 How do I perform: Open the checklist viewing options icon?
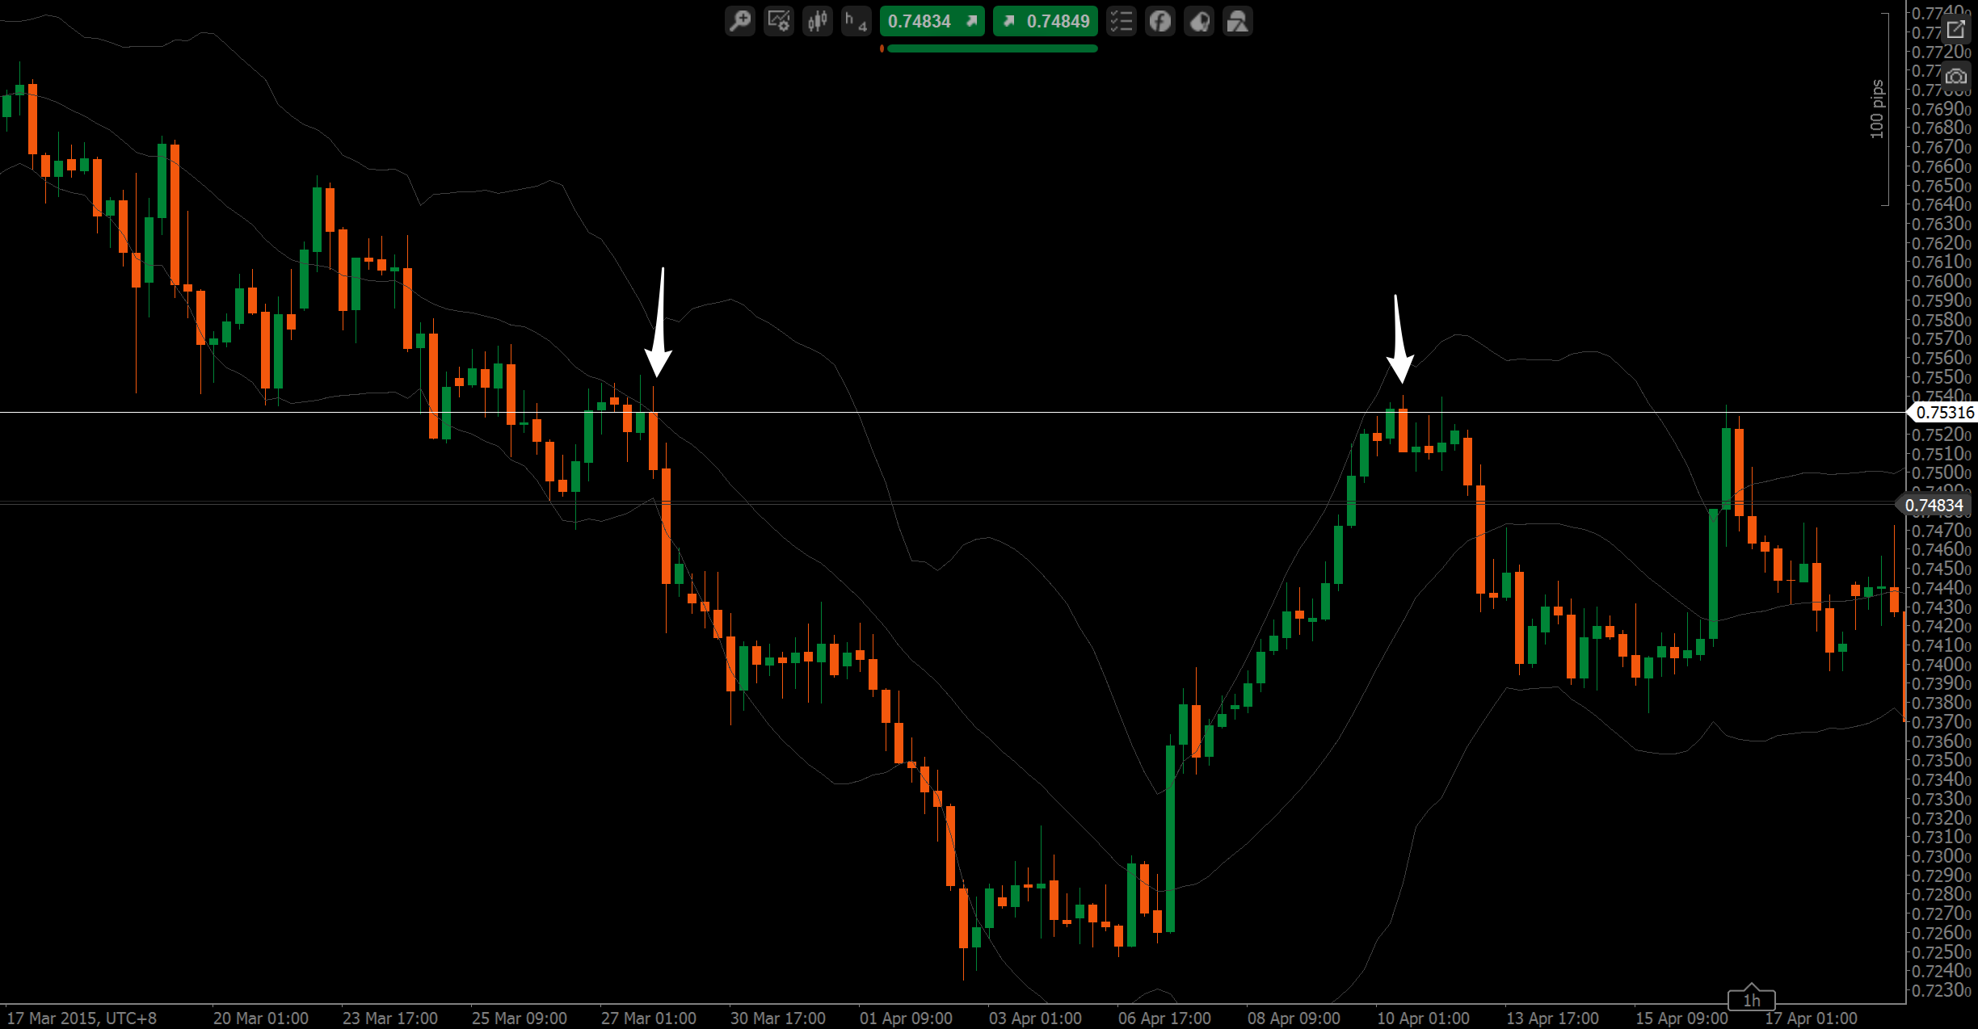[x=1122, y=21]
